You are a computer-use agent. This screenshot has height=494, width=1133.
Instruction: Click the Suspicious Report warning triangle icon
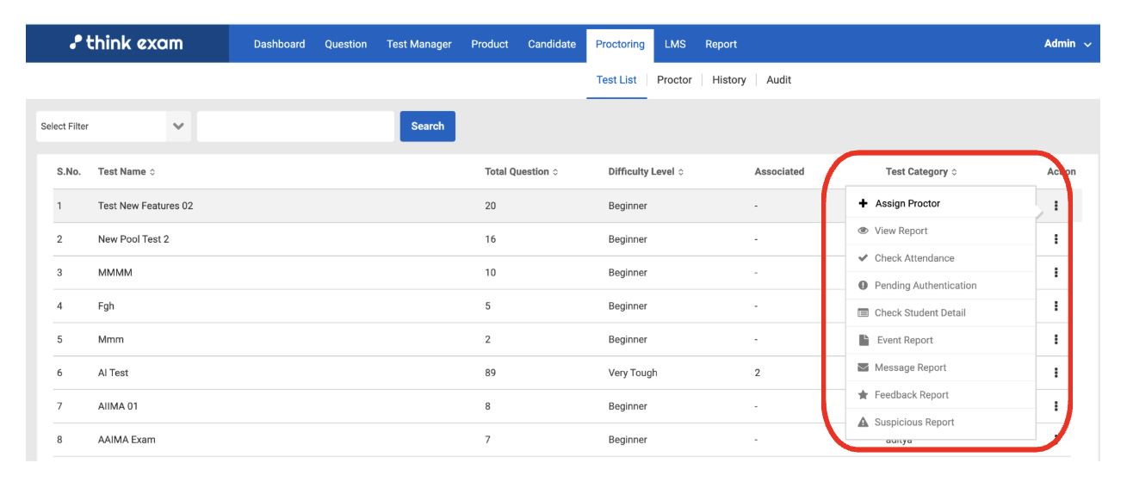coord(863,423)
